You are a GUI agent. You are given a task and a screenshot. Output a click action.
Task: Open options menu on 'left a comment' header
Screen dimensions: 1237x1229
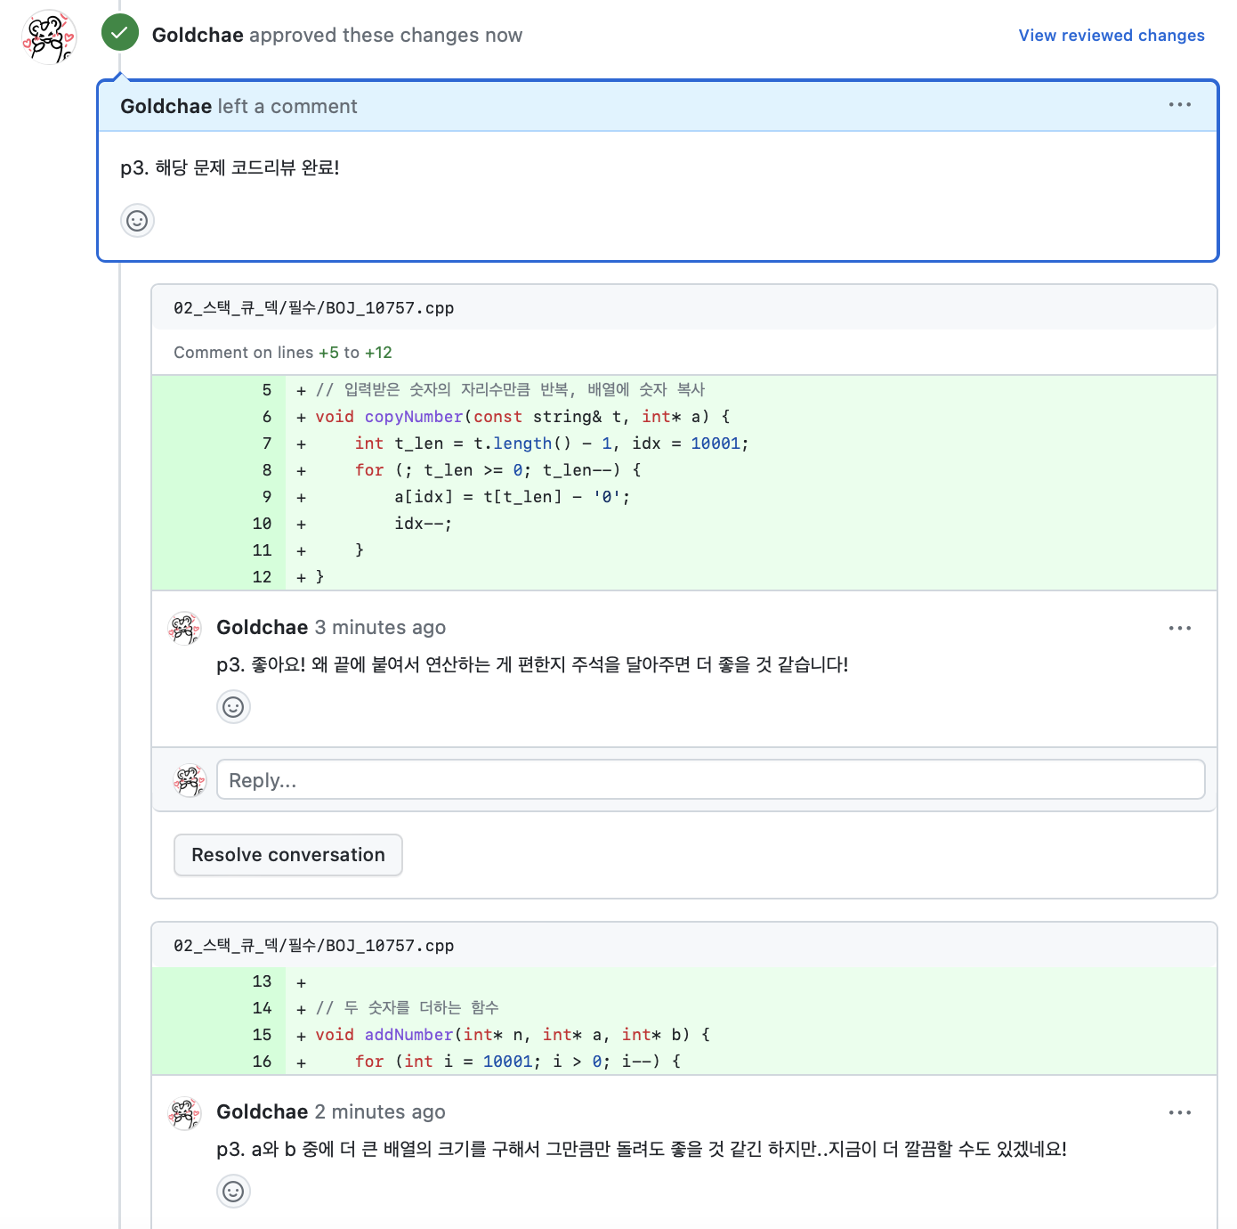point(1180,105)
